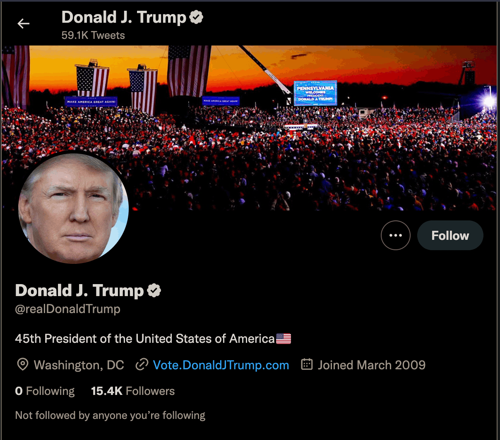Follow the @realDonaldTrump account
The image size is (500, 440).
[x=450, y=235]
